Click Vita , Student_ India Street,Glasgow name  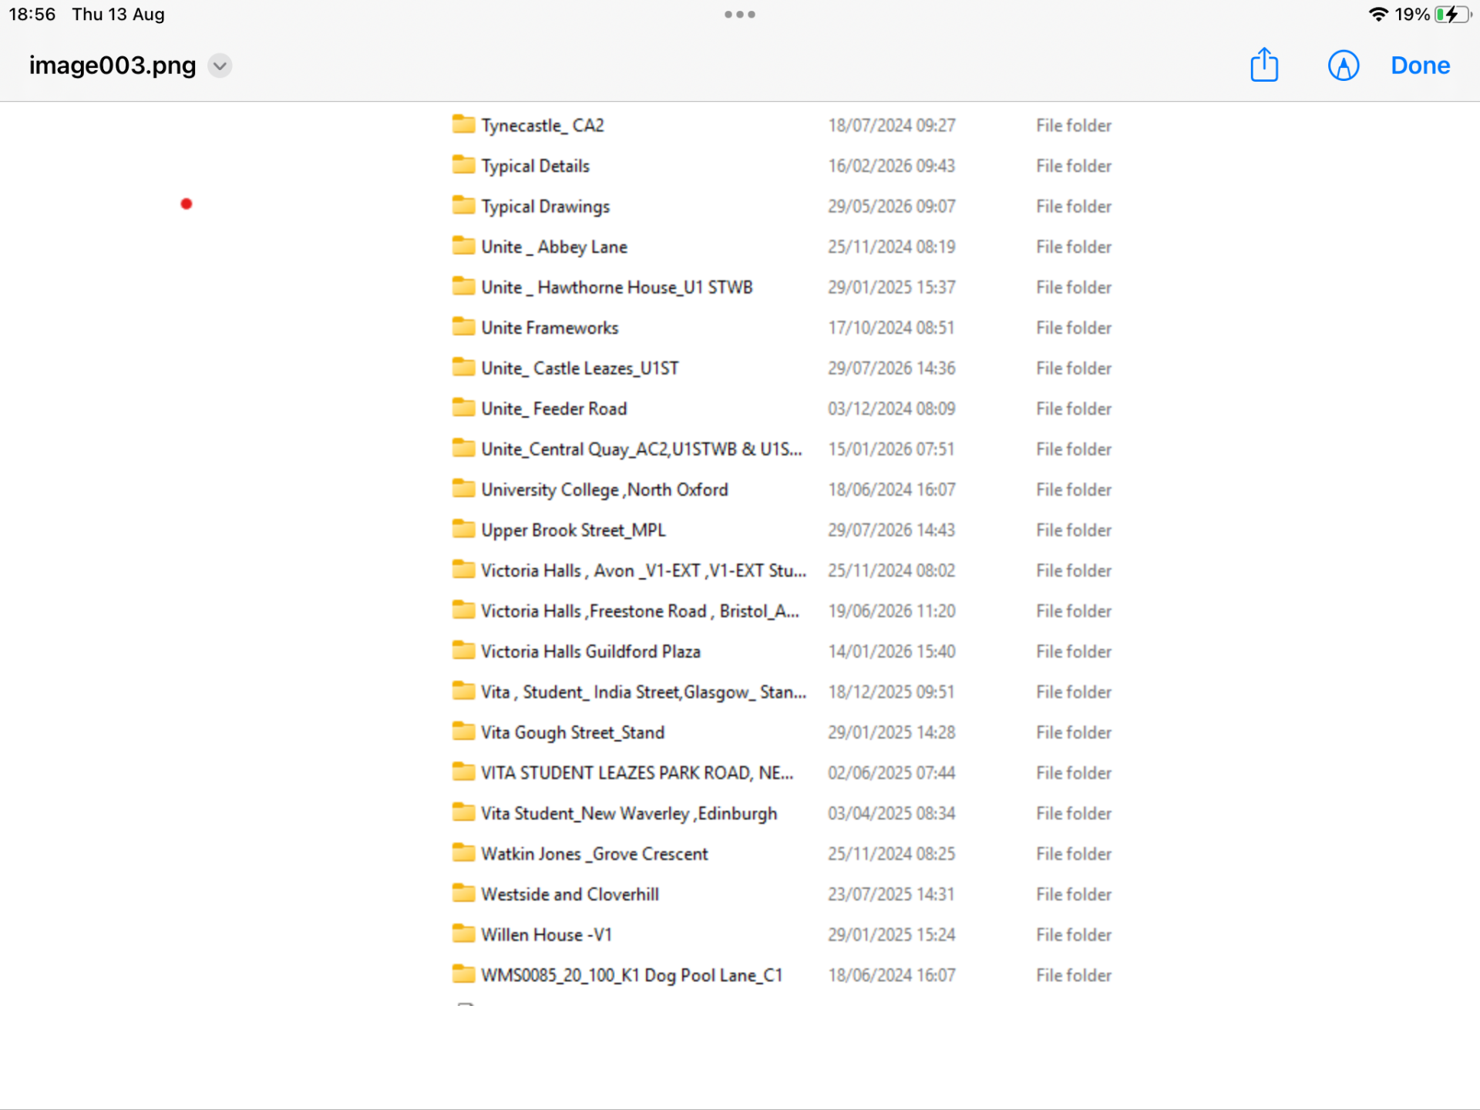coord(644,692)
